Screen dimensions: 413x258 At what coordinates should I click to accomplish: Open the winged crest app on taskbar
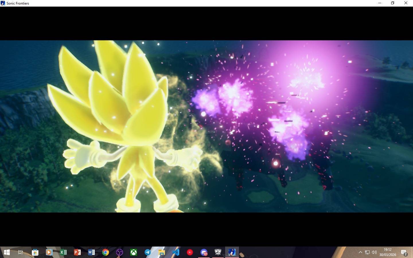218,252
